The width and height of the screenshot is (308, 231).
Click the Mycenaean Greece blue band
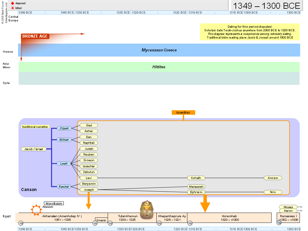coord(159,50)
